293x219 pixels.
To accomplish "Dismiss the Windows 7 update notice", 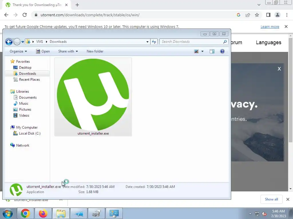I will tap(286, 27).
